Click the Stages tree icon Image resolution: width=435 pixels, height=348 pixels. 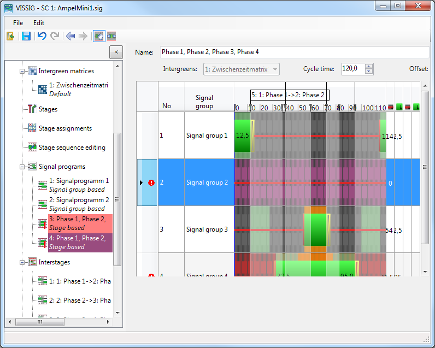click(x=32, y=109)
